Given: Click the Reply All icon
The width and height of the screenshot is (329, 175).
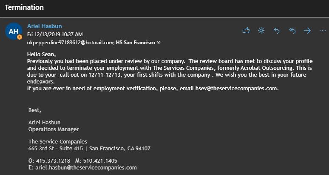Looking at the screenshot, I should [292, 31].
